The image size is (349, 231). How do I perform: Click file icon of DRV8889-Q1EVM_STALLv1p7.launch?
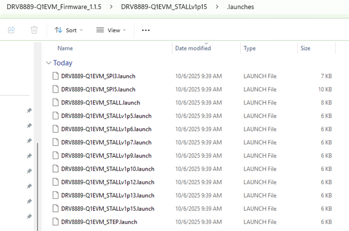coord(56,142)
